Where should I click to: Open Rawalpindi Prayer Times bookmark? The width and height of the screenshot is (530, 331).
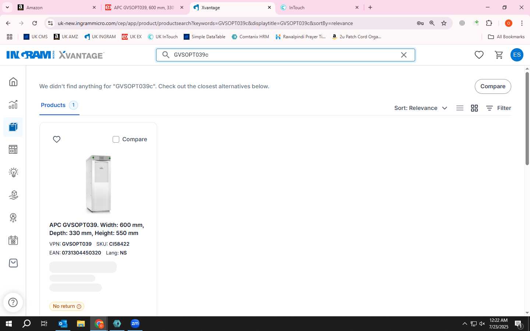coord(301,37)
